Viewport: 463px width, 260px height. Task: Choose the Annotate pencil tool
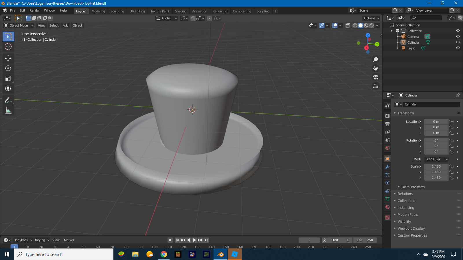coord(8,100)
